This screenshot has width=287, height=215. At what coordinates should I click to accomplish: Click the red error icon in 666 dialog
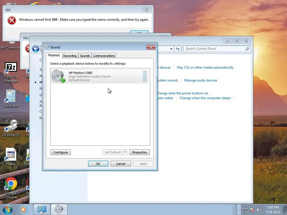tap(12, 20)
